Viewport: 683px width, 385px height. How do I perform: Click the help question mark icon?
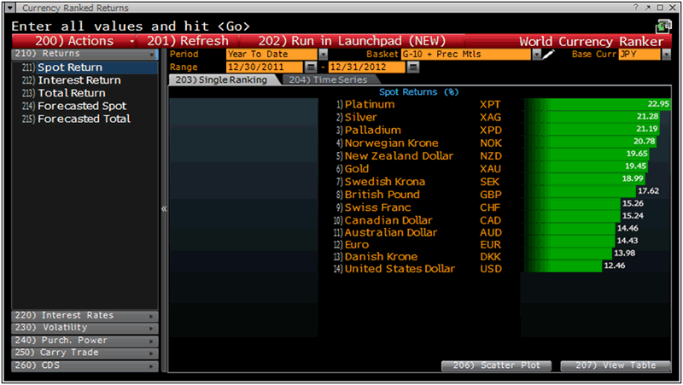click(636, 7)
